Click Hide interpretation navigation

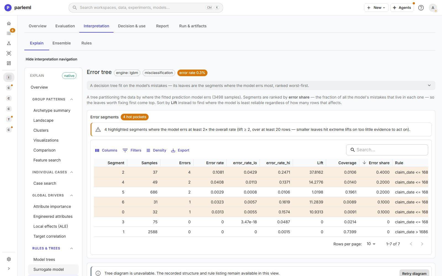tap(51, 59)
